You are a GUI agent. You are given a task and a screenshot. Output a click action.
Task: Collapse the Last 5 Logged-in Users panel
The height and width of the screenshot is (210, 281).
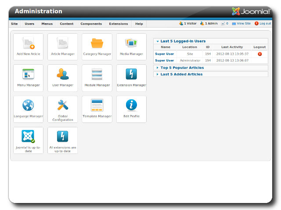pyautogui.click(x=183, y=41)
